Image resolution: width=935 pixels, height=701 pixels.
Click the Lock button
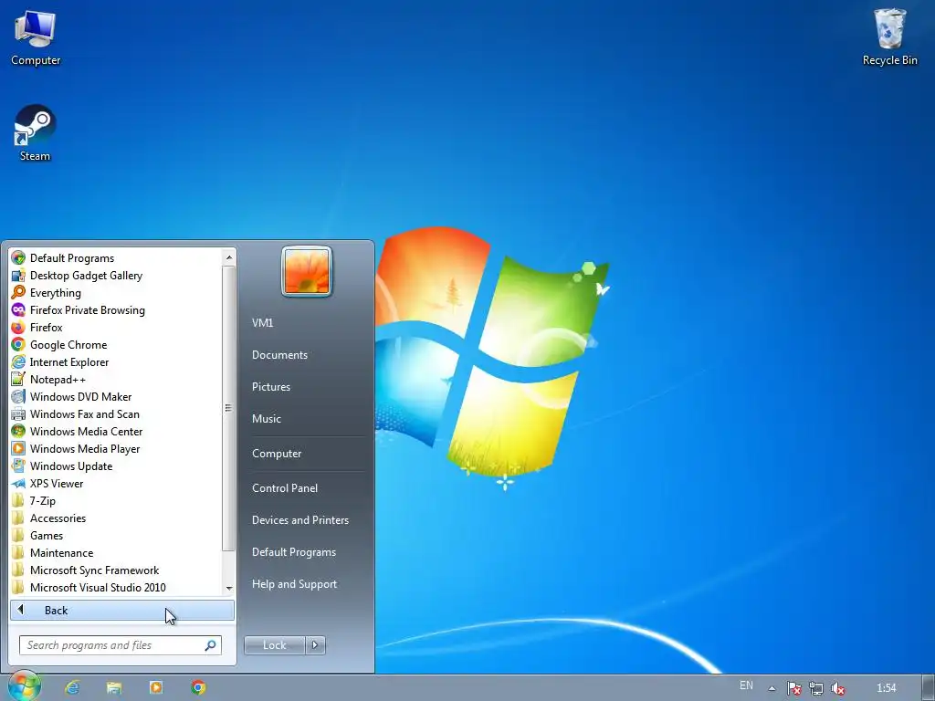point(275,645)
